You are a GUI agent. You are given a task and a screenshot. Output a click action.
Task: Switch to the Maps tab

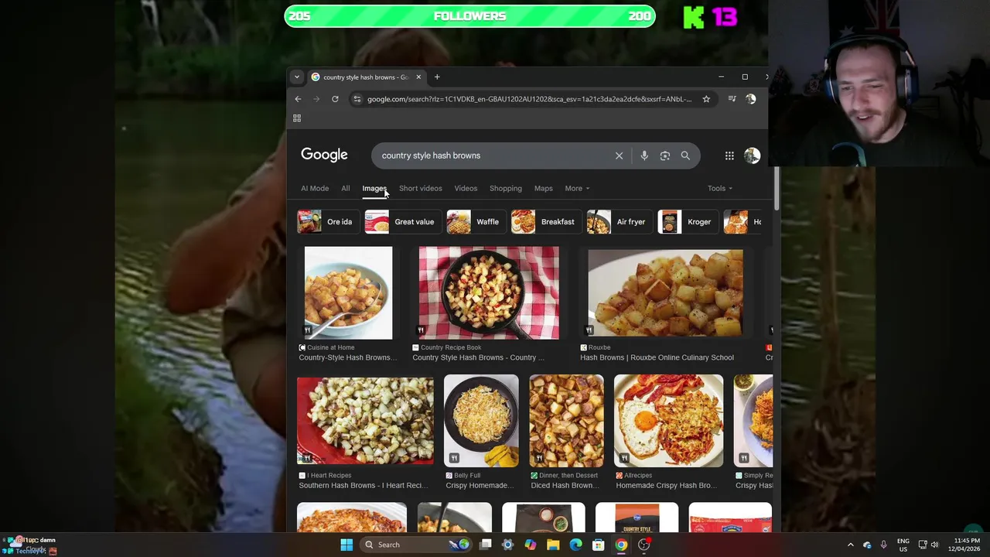[544, 188]
